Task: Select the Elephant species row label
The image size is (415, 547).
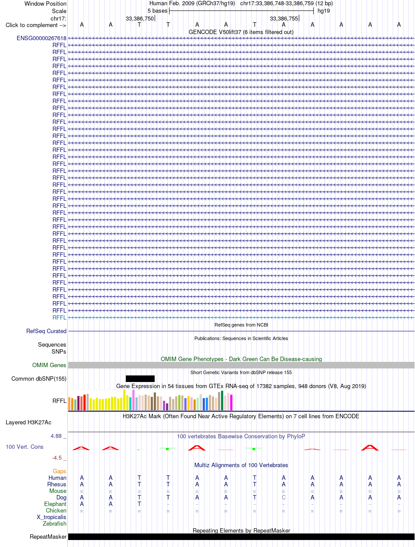Action: [55, 504]
